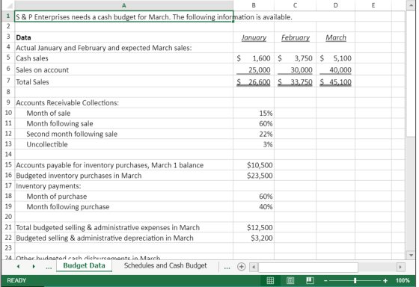
Task: Click the zoom slider handle
Action: [355, 280]
